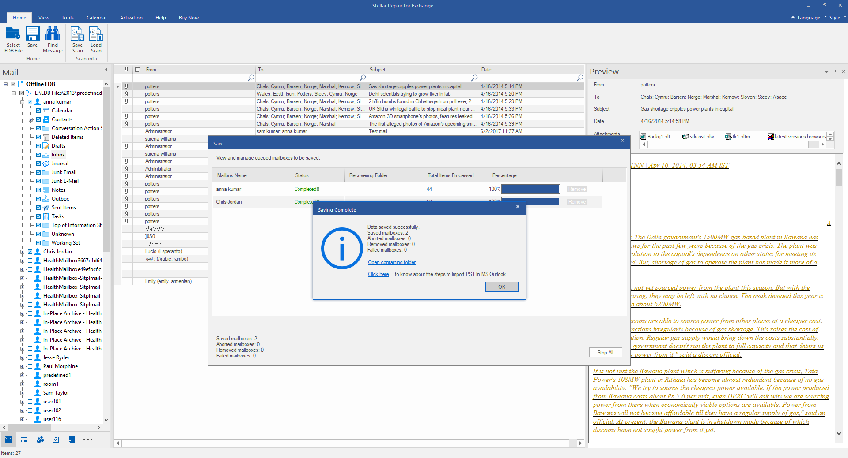Image resolution: width=848 pixels, height=458 pixels.
Task: Open the Find Message binoculars tool
Action: [53, 34]
